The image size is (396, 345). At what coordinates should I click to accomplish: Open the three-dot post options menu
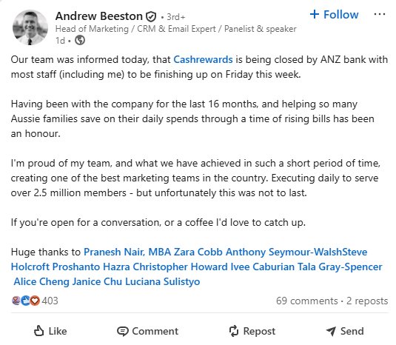point(380,14)
